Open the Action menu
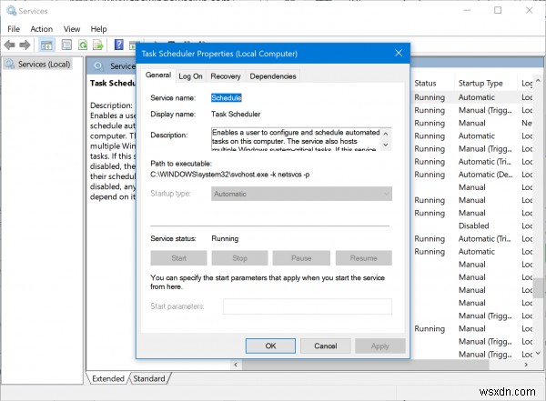546x401 pixels. (42, 29)
